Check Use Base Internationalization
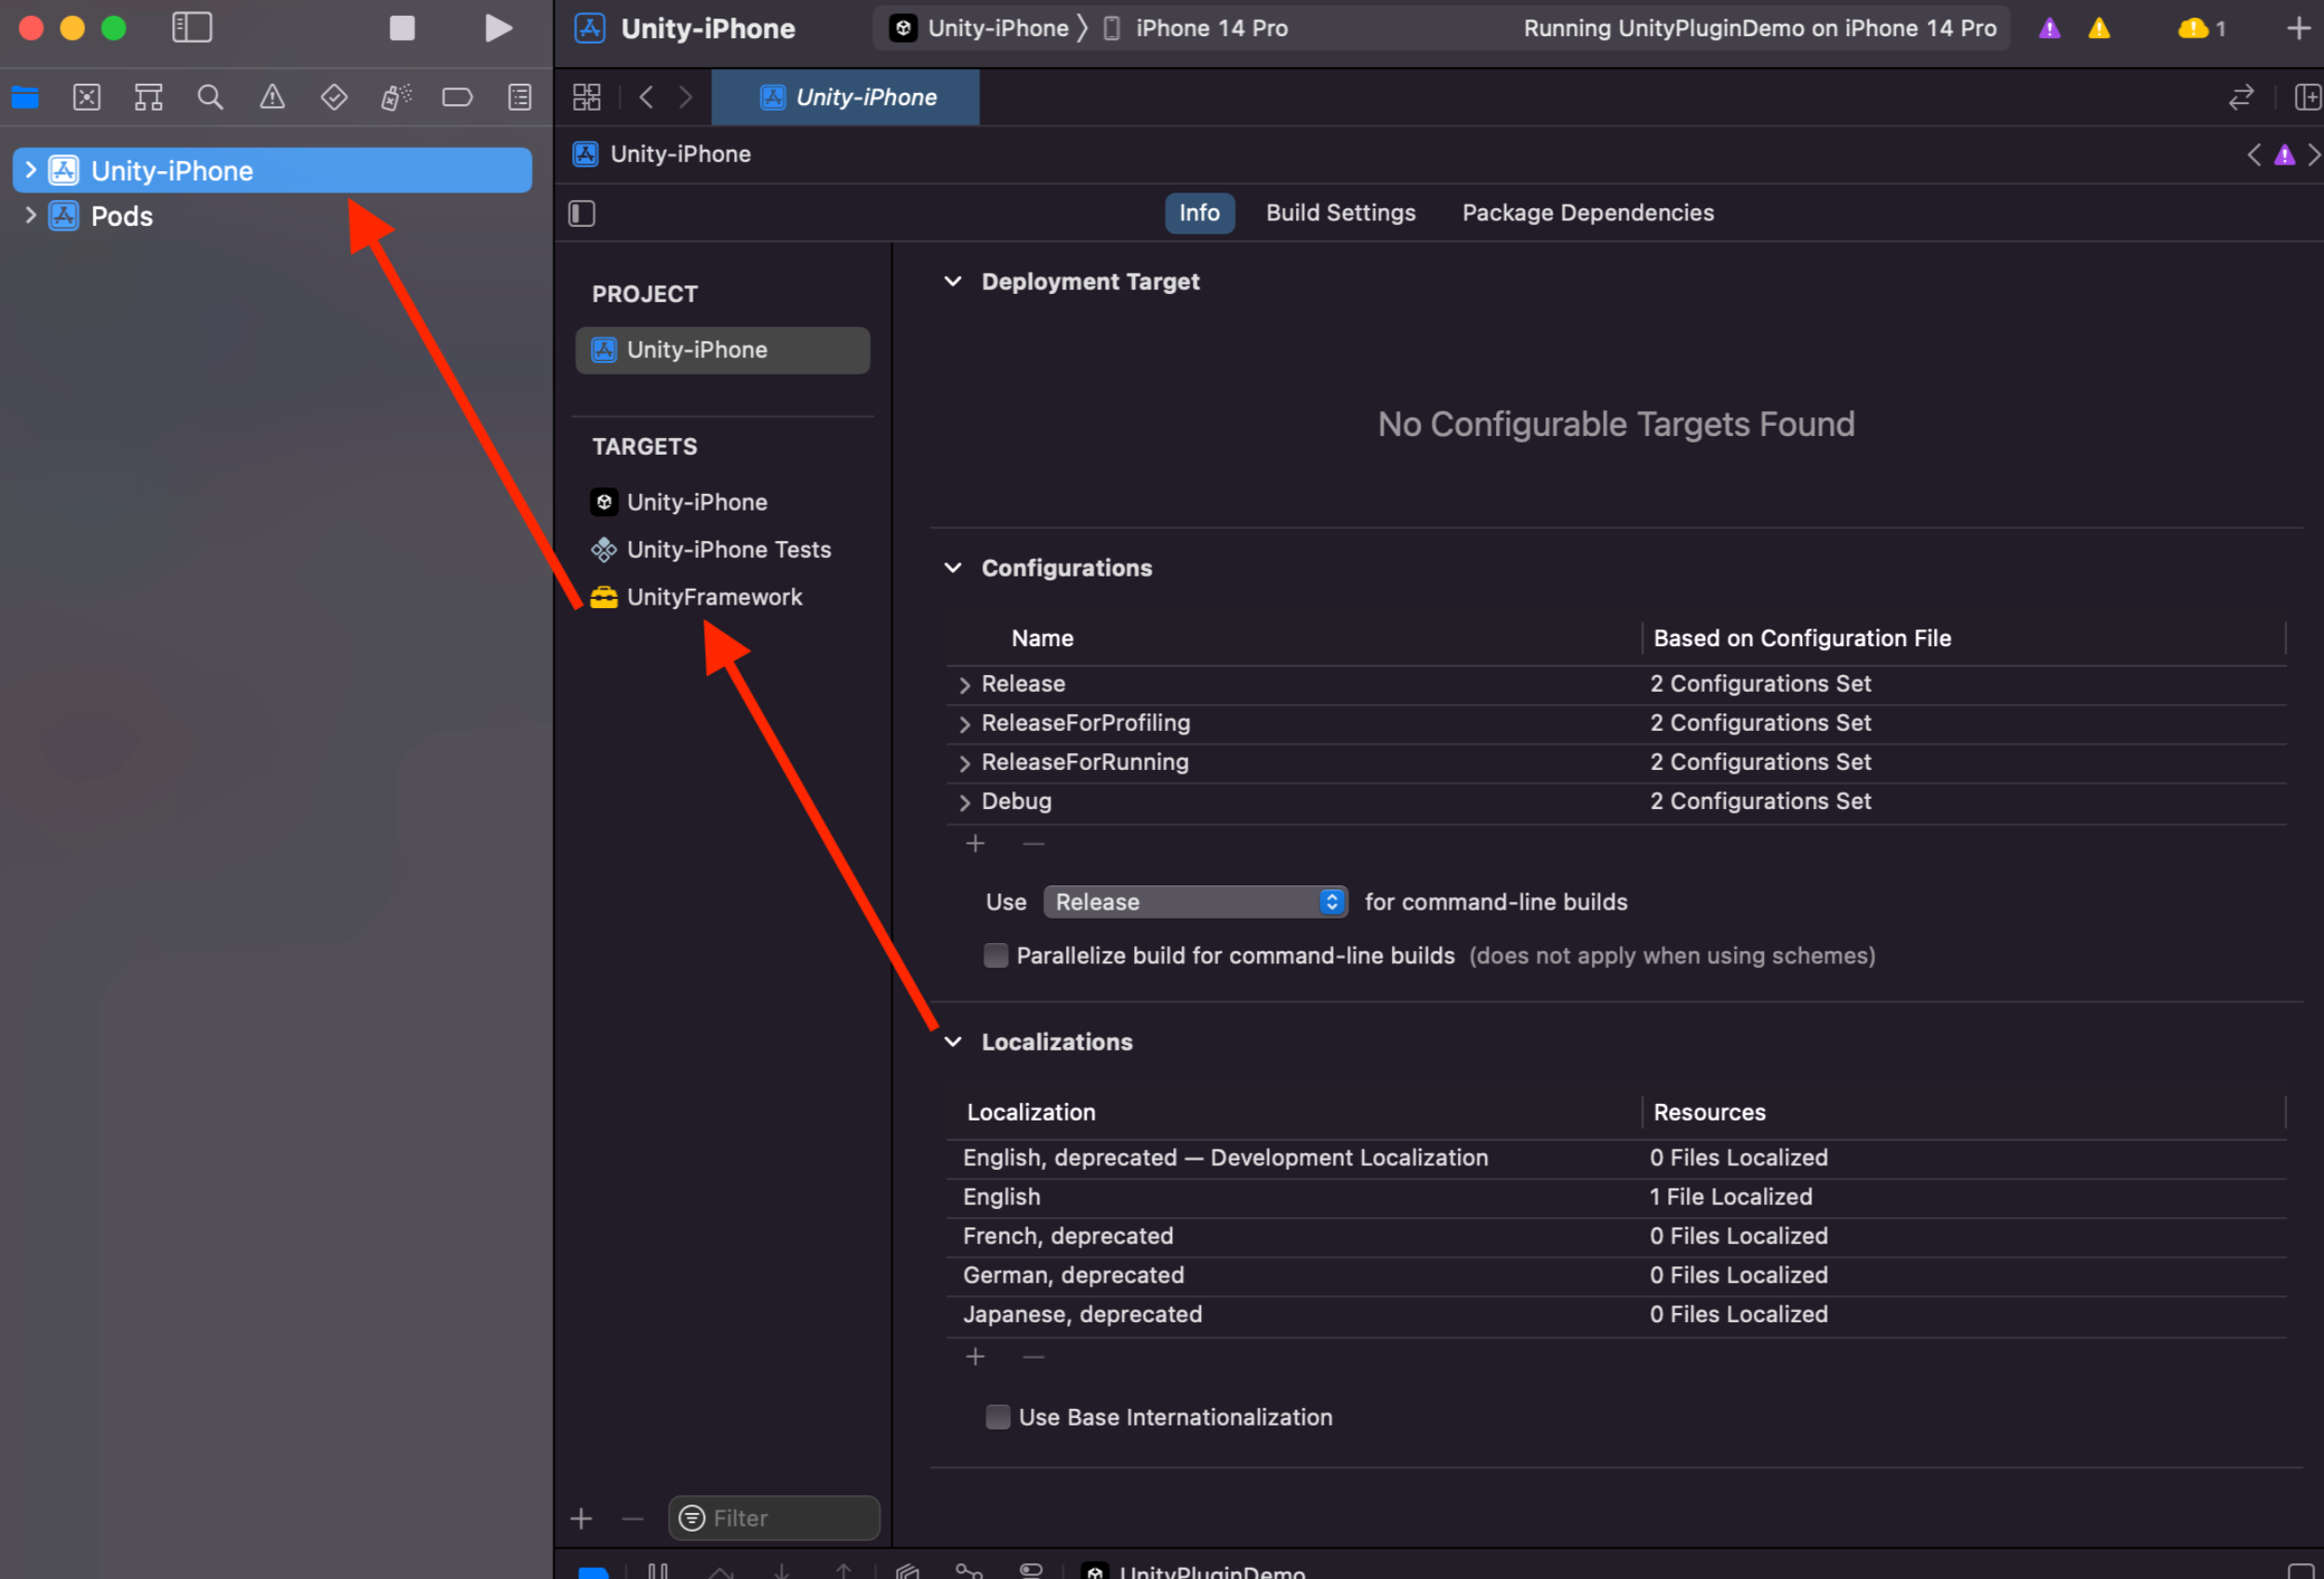 pyautogui.click(x=998, y=1417)
